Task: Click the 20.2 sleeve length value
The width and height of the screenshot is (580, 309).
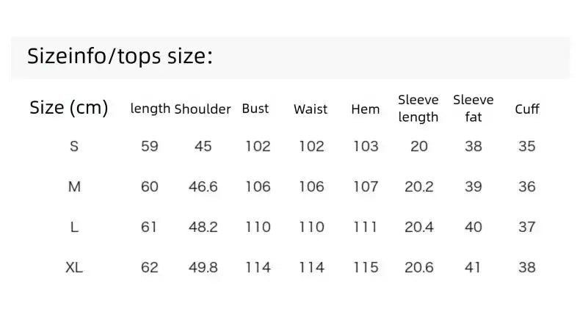Action: pyautogui.click(x=418, y=186)
